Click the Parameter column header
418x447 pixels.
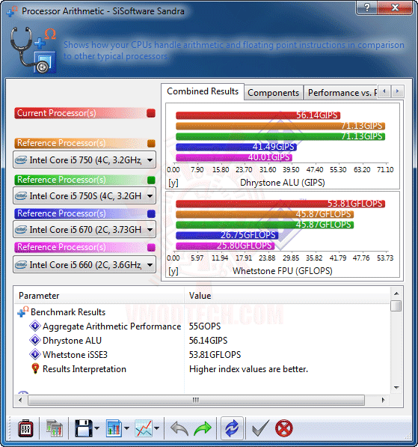tap(99, 296)
